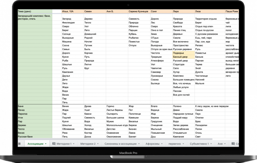Expand the Аня tab dropdown arrow
Viewport: 257px width, 163px height.
[x=225, y=144]
